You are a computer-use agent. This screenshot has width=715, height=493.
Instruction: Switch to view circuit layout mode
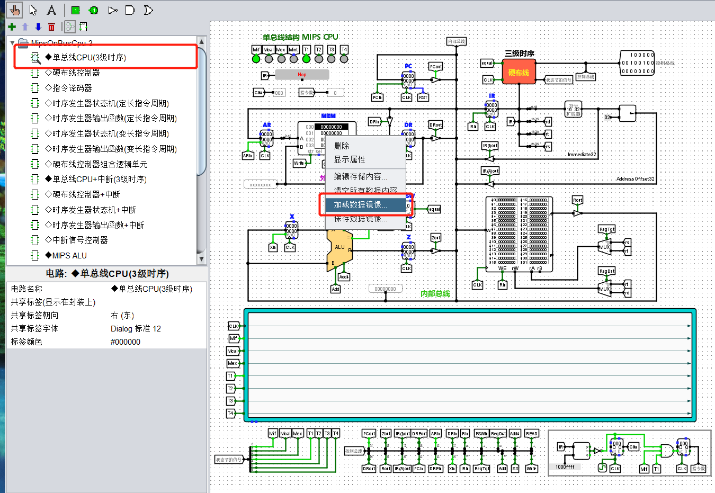[70, 26]
